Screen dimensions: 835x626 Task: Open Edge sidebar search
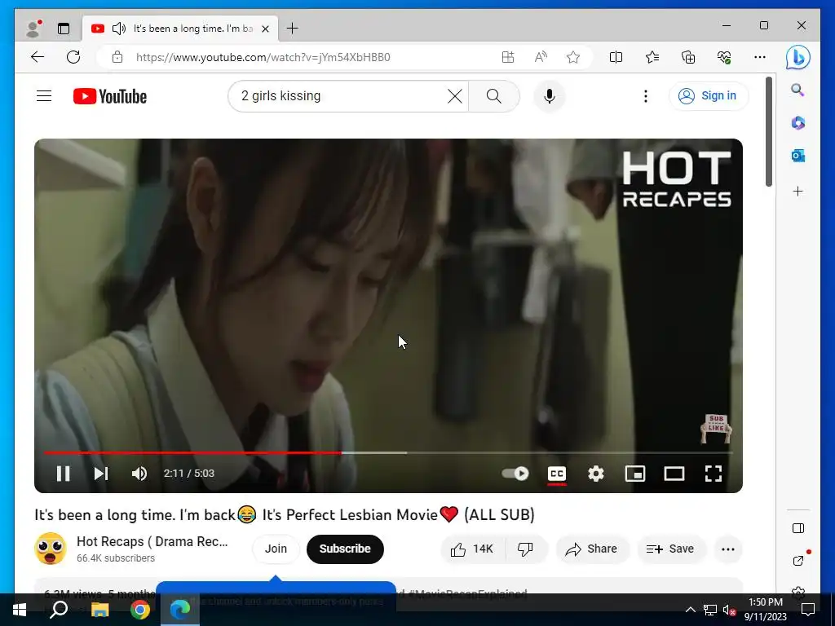pyautogui.click(x=797, y=90)
